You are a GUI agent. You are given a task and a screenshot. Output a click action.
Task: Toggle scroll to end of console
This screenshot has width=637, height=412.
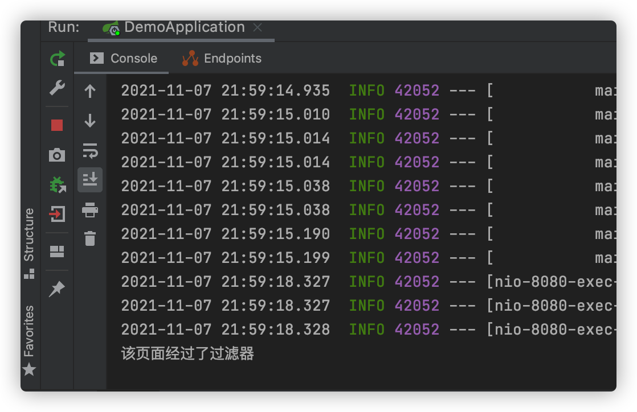(x=90, y=179)
